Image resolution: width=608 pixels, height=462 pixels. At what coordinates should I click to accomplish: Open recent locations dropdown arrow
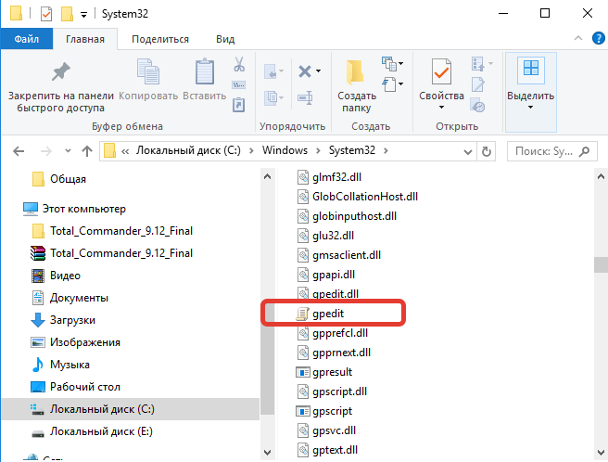(68, 151)
